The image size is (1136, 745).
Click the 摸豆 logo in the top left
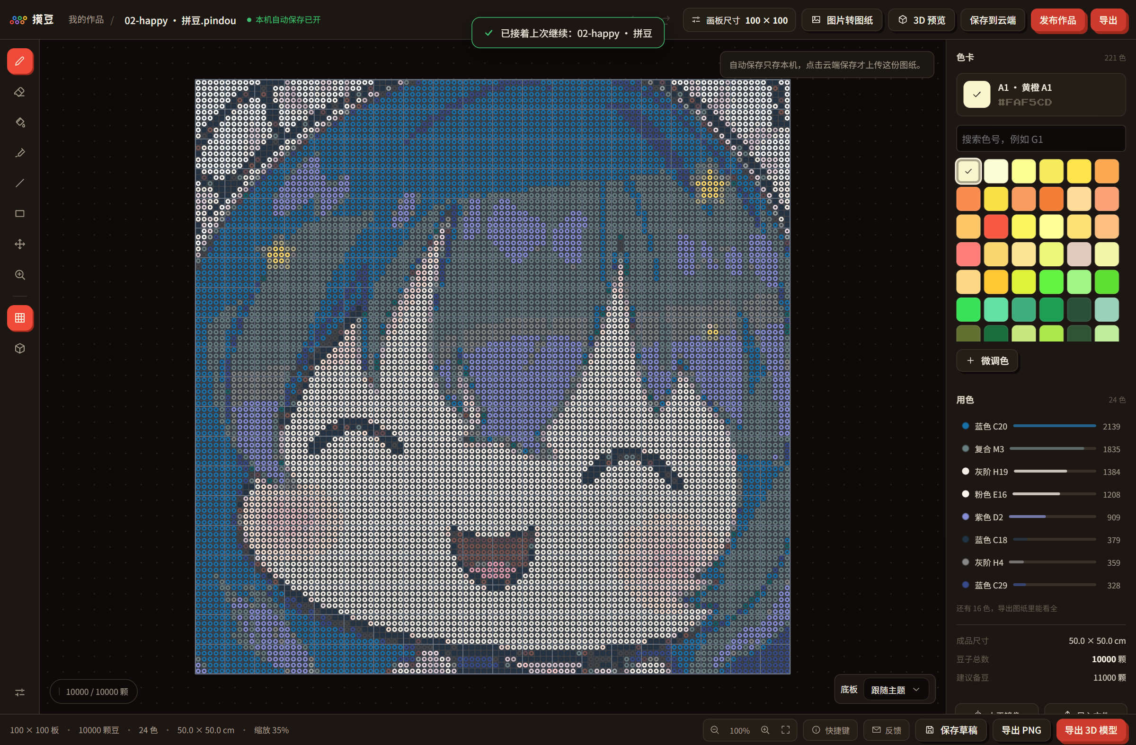tap(32, 20)
